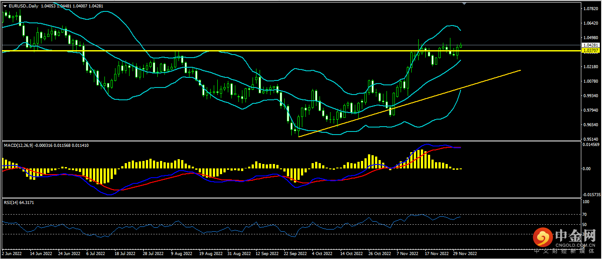Click the yellow 1.03707 price label
The width and height of the screenshot is (602, 259).
coord(590,51)
